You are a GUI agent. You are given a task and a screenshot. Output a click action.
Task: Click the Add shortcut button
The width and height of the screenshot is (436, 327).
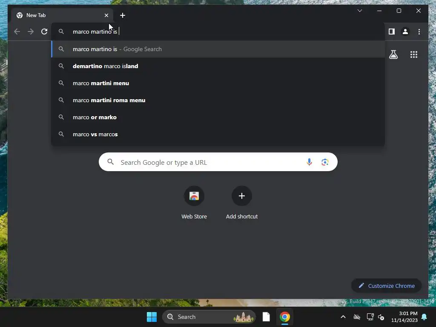click(242, 203)
